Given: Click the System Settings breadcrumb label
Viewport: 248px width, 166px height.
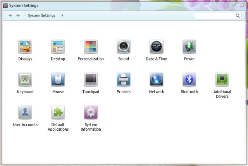Looking at the screenshot, I should (x=41, y=16).
